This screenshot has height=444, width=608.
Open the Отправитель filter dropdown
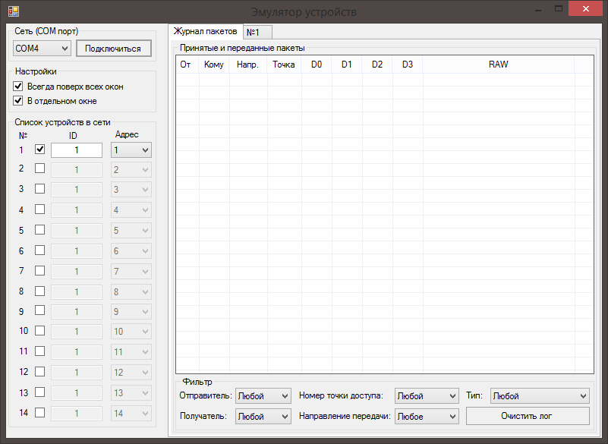(x=263, y=396)
